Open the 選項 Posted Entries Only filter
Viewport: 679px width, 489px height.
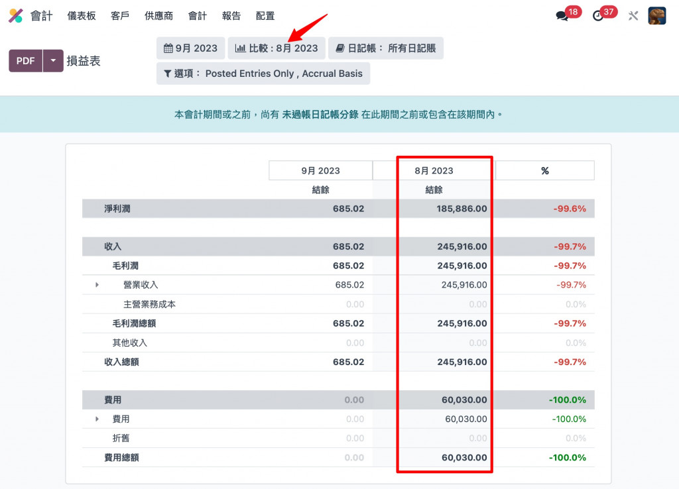263,74
